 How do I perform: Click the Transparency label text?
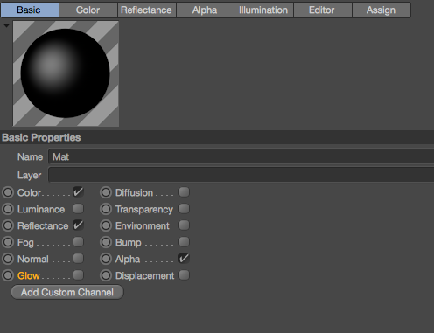144,210
